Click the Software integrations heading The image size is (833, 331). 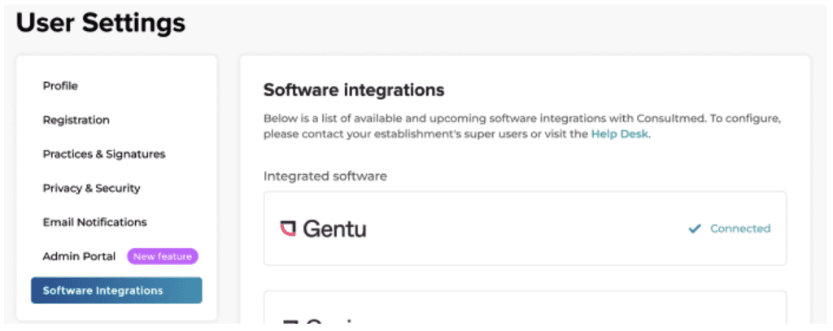click(x=354, y=90)
